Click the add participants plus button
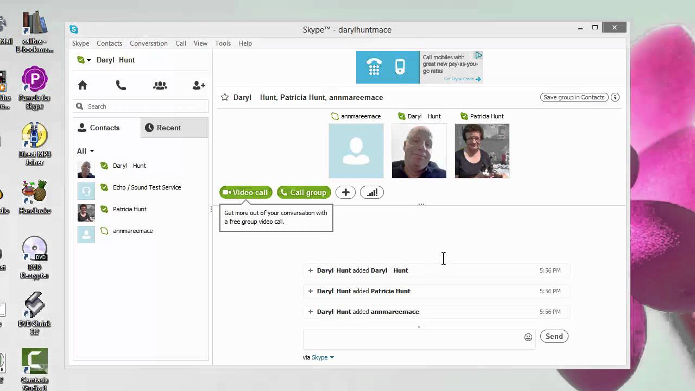The height and width of the screenshot is (391, 695). pyautogui.click(x=345, y=192)
